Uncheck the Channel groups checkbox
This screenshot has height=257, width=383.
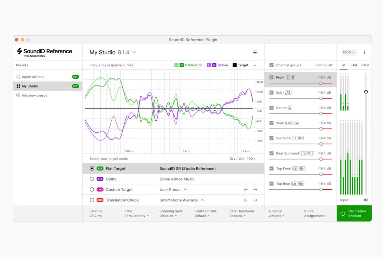(x=271, y=65)
